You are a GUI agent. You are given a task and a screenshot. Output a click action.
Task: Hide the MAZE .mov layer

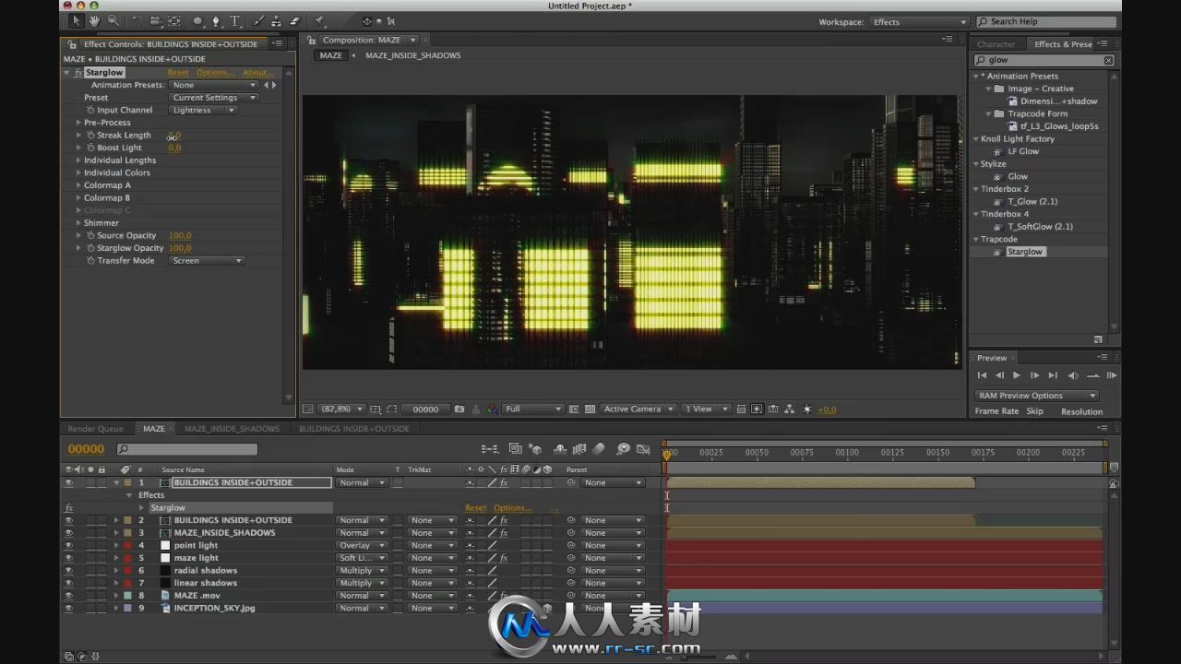[68, 595]
